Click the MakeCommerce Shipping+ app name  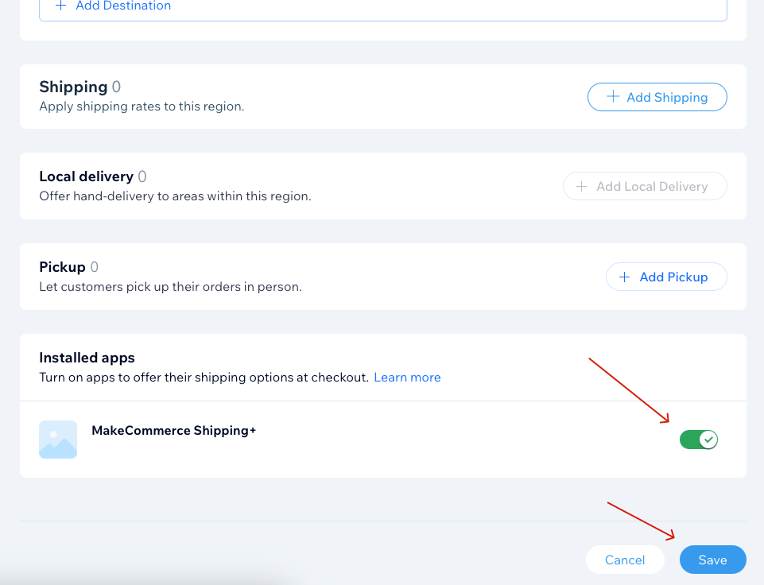tap(174, 431)
